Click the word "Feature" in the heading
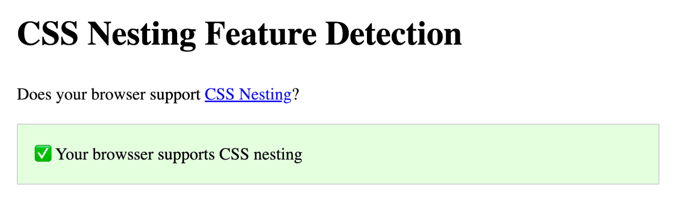Screen dimensions: 678x201 pos(261,34)
